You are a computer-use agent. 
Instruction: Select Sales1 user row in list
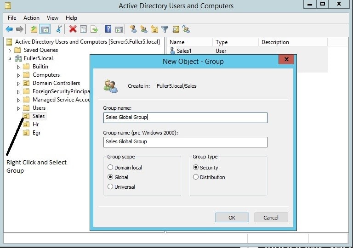pos(247,51)
